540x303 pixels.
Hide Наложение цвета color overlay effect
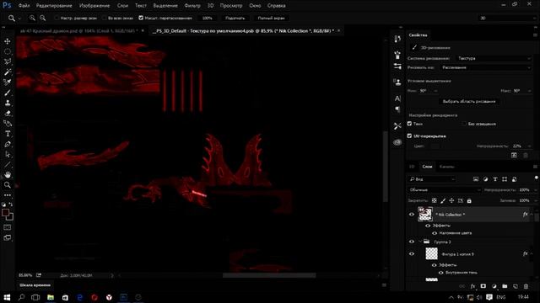pos(435,233)
